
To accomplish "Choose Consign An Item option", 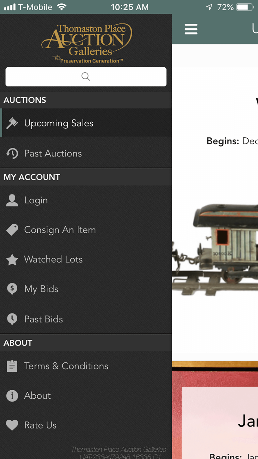I will 60,230.
